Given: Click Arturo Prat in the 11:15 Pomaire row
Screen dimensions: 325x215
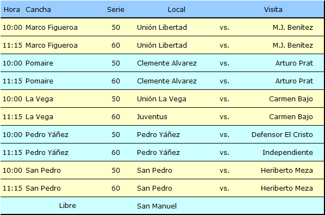Looking at the screenshot, I should point(294,81).
